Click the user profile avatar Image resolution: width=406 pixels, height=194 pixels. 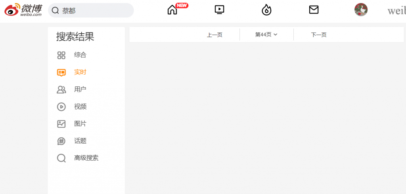(x=361, y=10)
